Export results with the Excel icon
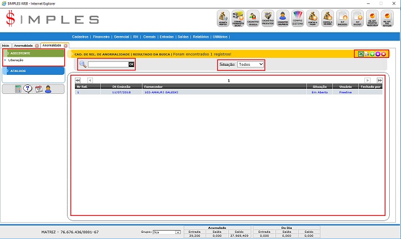The width and height of the screenshot is (401, 239). pos(360,53)
